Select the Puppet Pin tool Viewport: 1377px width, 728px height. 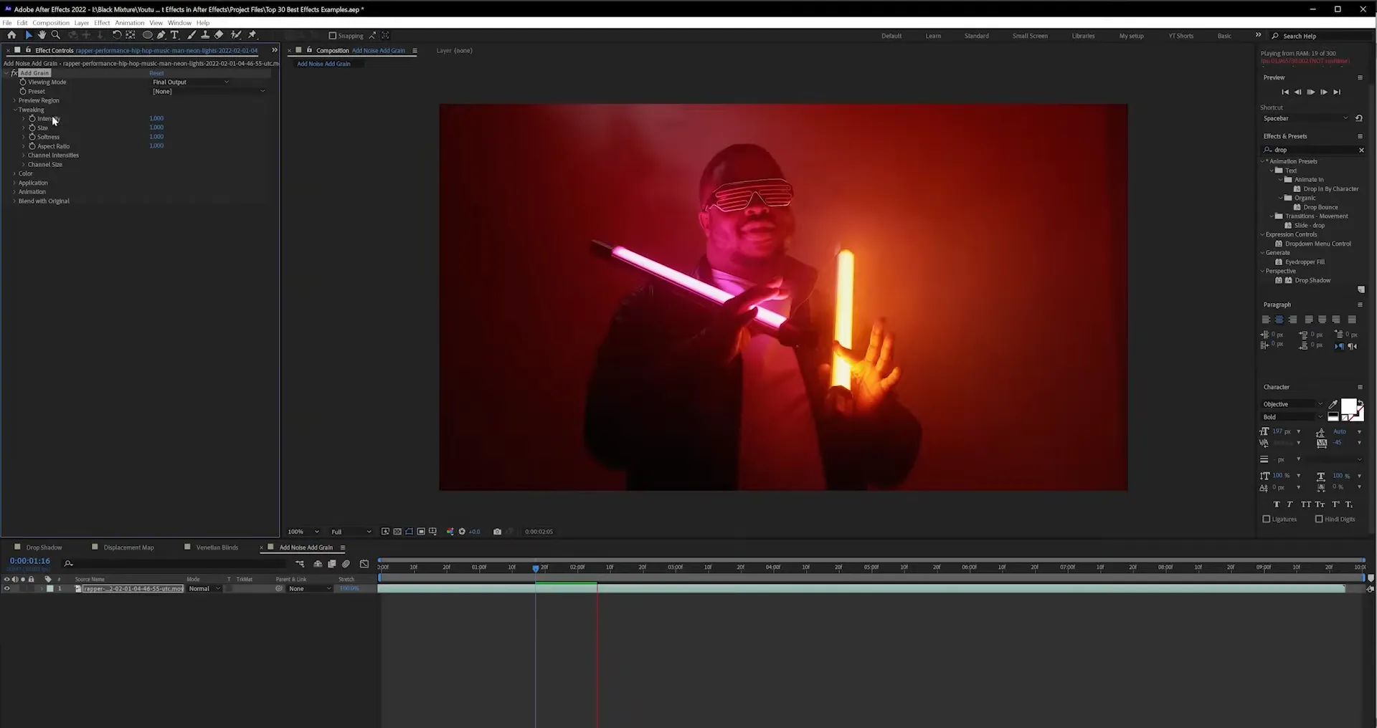[x=252, y=34]
